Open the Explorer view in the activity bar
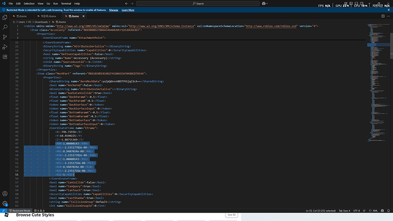The height and width of the screenshot is (221, 393). (x=5, y=17)
